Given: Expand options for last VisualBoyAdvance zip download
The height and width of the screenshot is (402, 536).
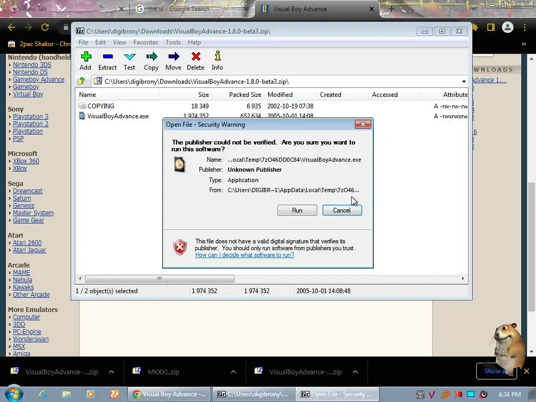Looking at the screenshot, I should 355,372.
